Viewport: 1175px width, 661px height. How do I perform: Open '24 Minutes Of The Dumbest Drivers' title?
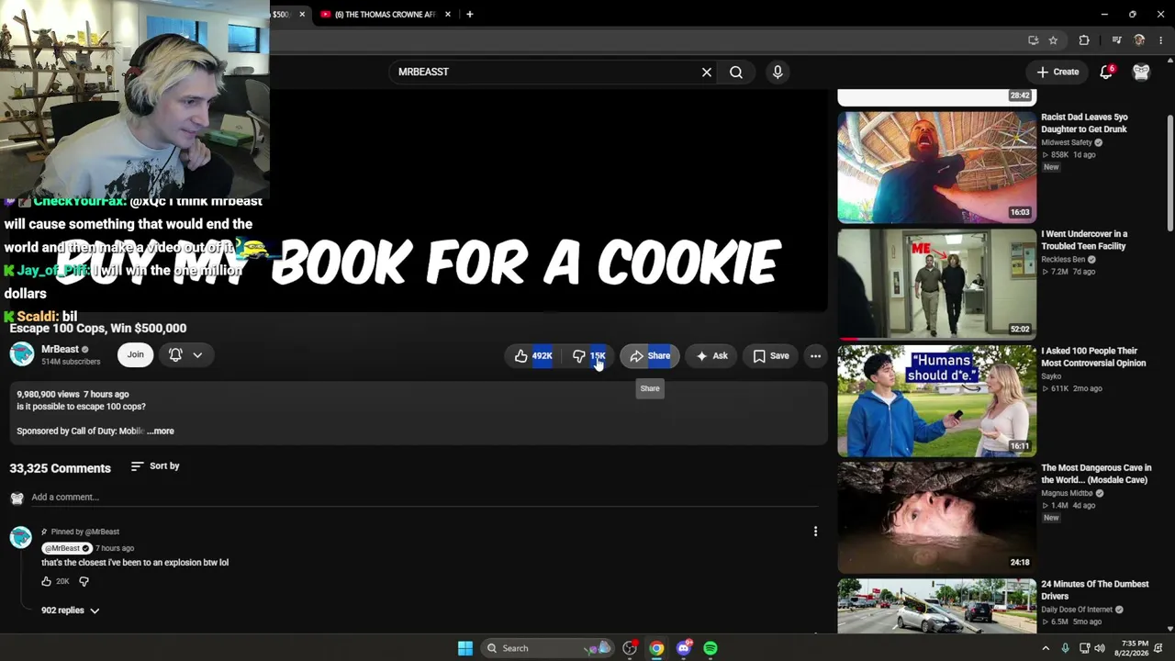click(1095, 590)
